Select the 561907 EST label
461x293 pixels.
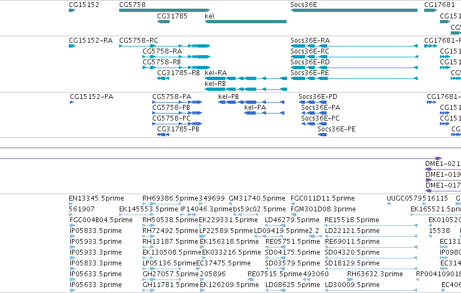click(82, 209)
